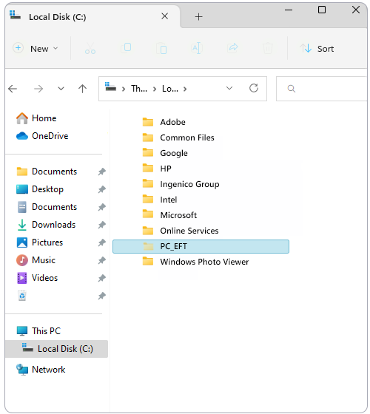This screenshot has width=370, height=414.
Task: Expand the recent locations chevron
Action: pos(61,89)
